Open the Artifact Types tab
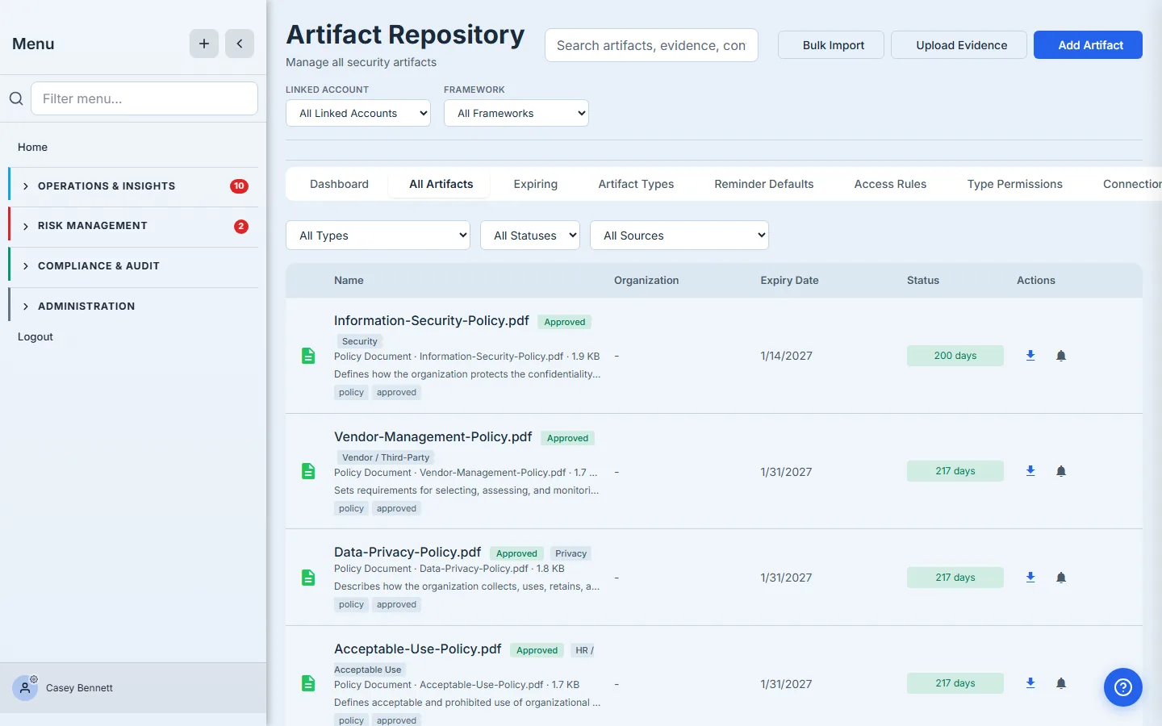This screenshot has width=1162, height=726. tap(636, 184)
